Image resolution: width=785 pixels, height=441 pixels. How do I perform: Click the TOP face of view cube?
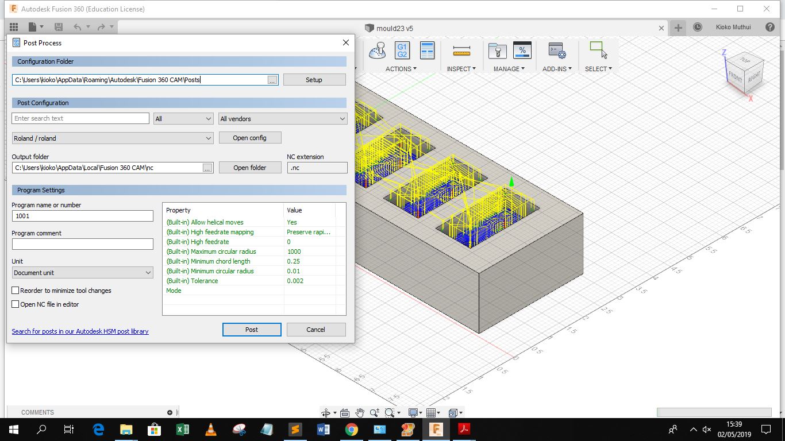[745, 61]
